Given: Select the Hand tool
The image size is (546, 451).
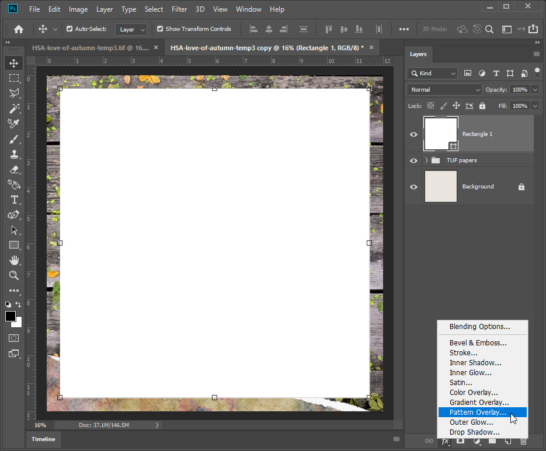Looking at the screenshot, I should tap(14, 260).
